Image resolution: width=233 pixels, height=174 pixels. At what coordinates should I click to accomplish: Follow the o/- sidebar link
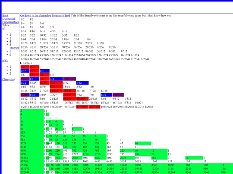point(4,28)
